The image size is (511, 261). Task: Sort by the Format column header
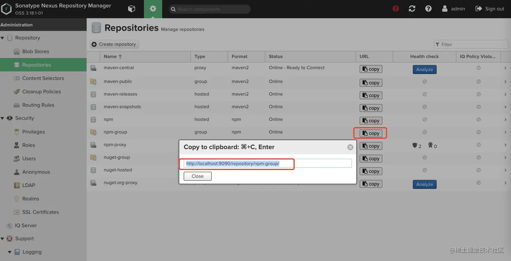point(246,56)
